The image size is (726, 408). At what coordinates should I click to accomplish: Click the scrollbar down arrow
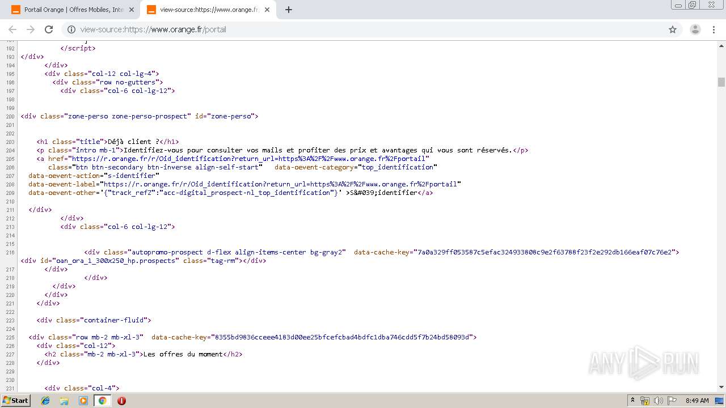pos(721,388)
